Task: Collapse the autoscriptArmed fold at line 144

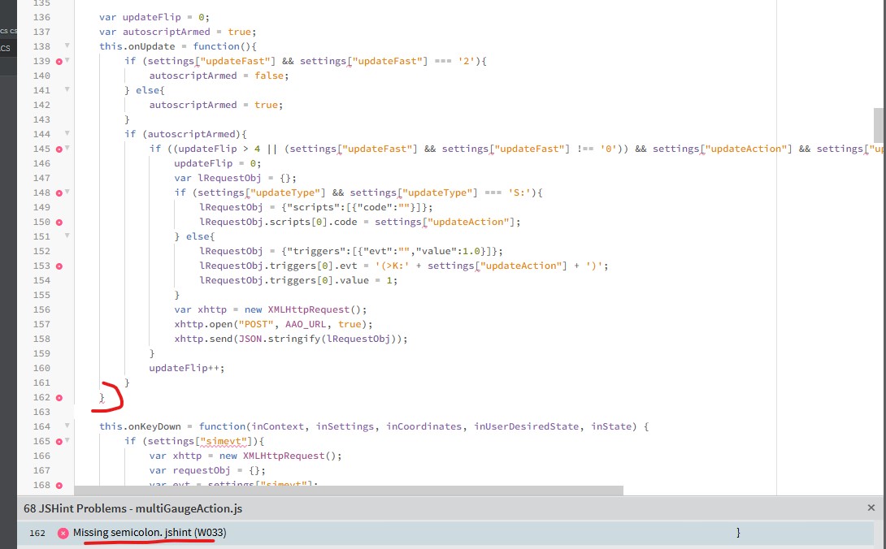Action: click(x=67, y=133)
